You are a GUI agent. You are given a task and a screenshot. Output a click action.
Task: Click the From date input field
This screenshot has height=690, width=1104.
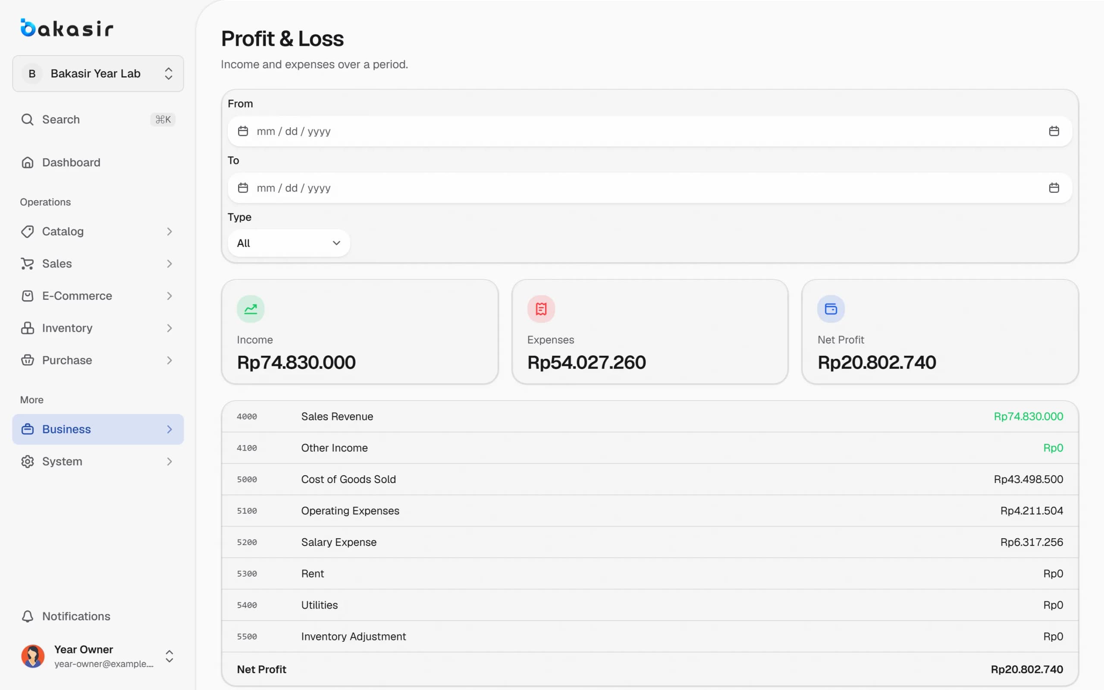coord(649,131)
